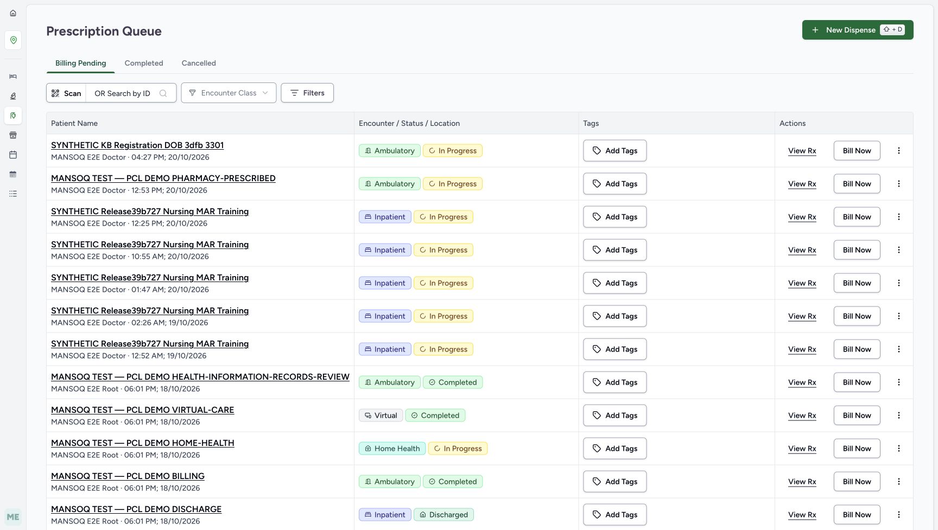Open more options for PCL DEMO VIRTUAL-CARE row
Viewport: 938px width, 530px height.
pyautogui.click(x=899, y=416)
